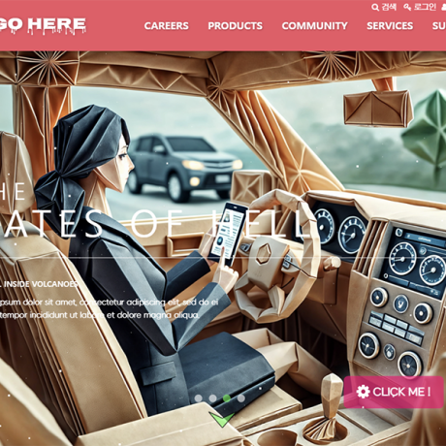Click the magnifier search icon
Viewport: 446px width, 446px height.
point(375,7)
